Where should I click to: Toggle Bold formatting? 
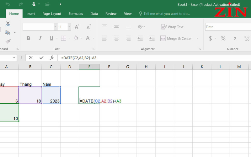click(29, 38)
